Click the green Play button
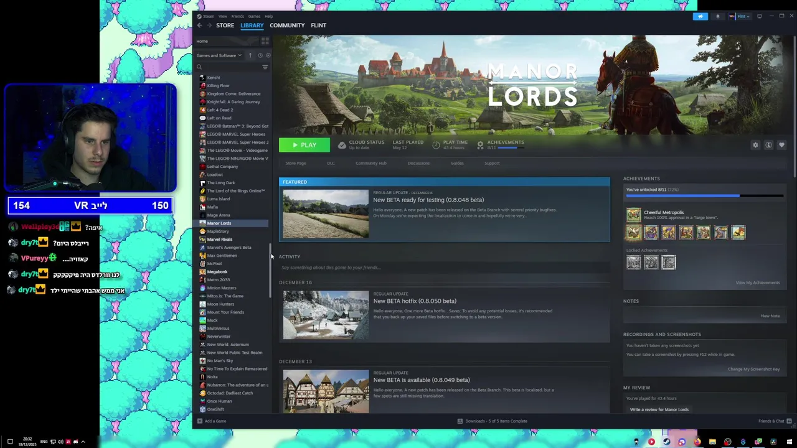This screenshot has width=797, height=448. (x=304, y=145)
